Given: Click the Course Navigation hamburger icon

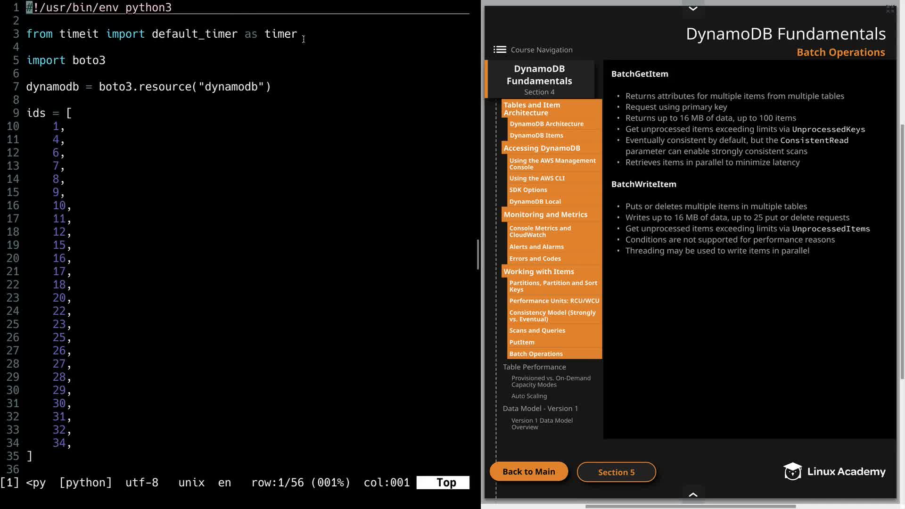Looking at the screenshot, I should [500, 49].
